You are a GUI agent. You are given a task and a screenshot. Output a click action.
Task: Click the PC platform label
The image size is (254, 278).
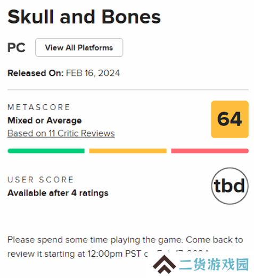[x=17, y=47]
